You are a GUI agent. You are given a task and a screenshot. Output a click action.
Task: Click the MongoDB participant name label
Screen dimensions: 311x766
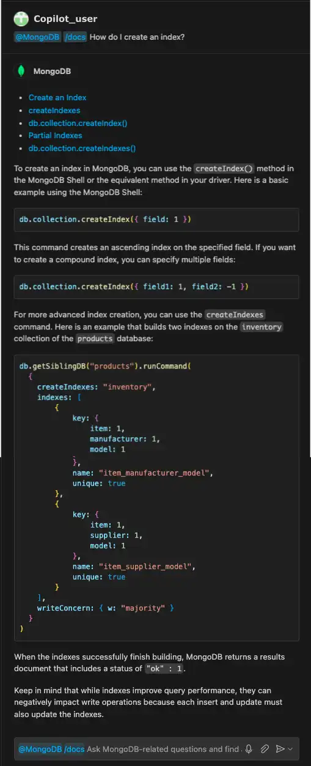coord(52,72)
